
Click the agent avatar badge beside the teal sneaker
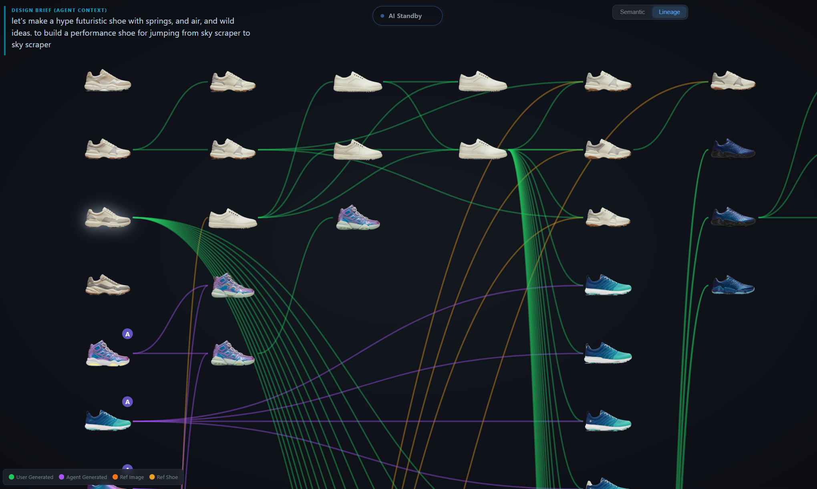(127, 401)
